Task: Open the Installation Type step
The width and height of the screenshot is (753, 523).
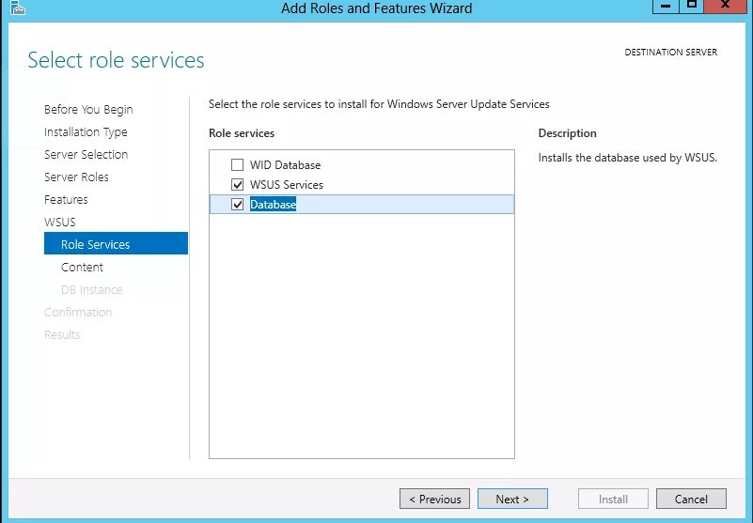Action: tap(86, 132)
